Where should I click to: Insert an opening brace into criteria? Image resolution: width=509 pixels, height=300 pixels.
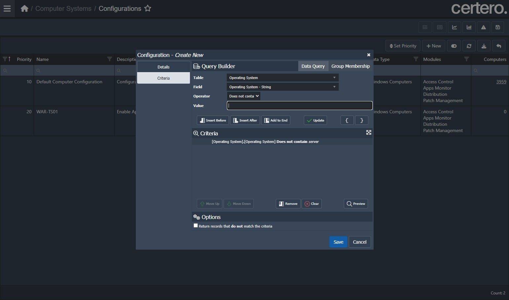347,120
